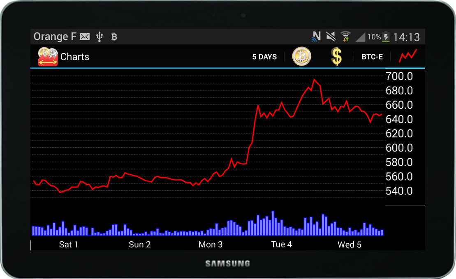Image resolution: width=456 pixels, height=279 pixels.
Task: Tap the 540.0 price axis label
Action: [x=399, y=191]
